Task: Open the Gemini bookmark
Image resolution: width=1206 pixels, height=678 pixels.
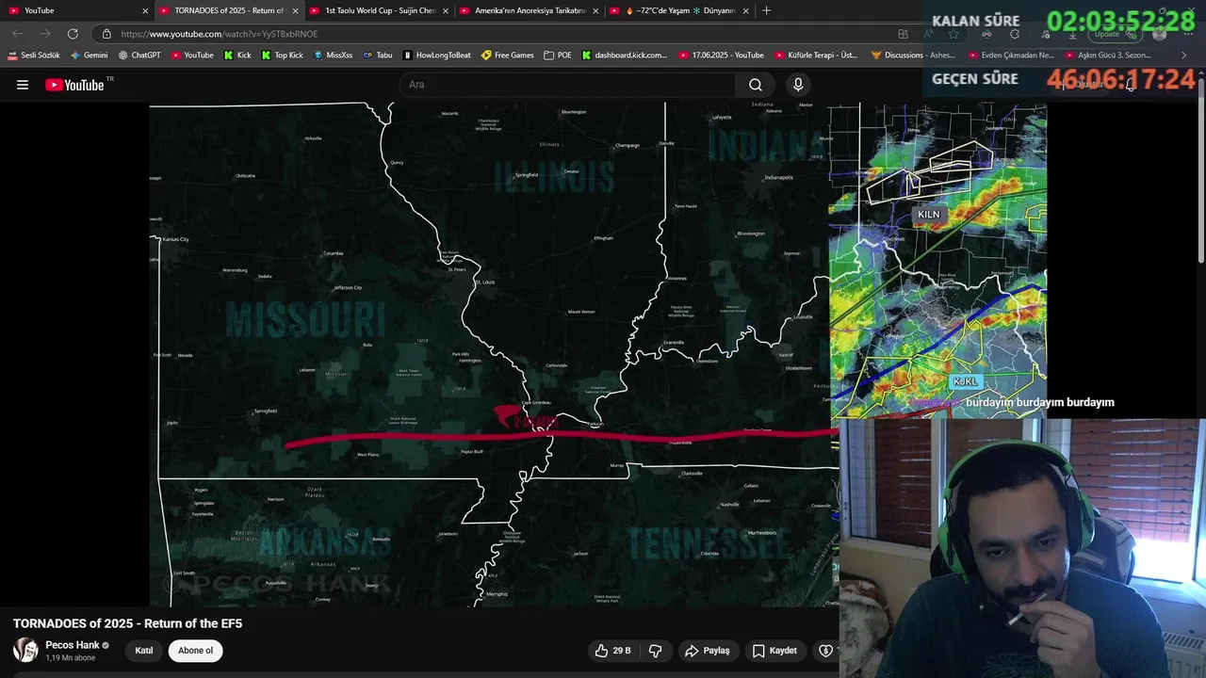Action: (x=90, y=56)
